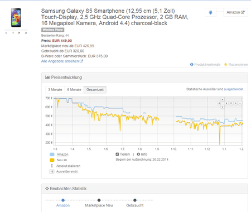251x212 pixels.
Task: Jump to last image with double-right arrow
Action: [x=26, y=33]
